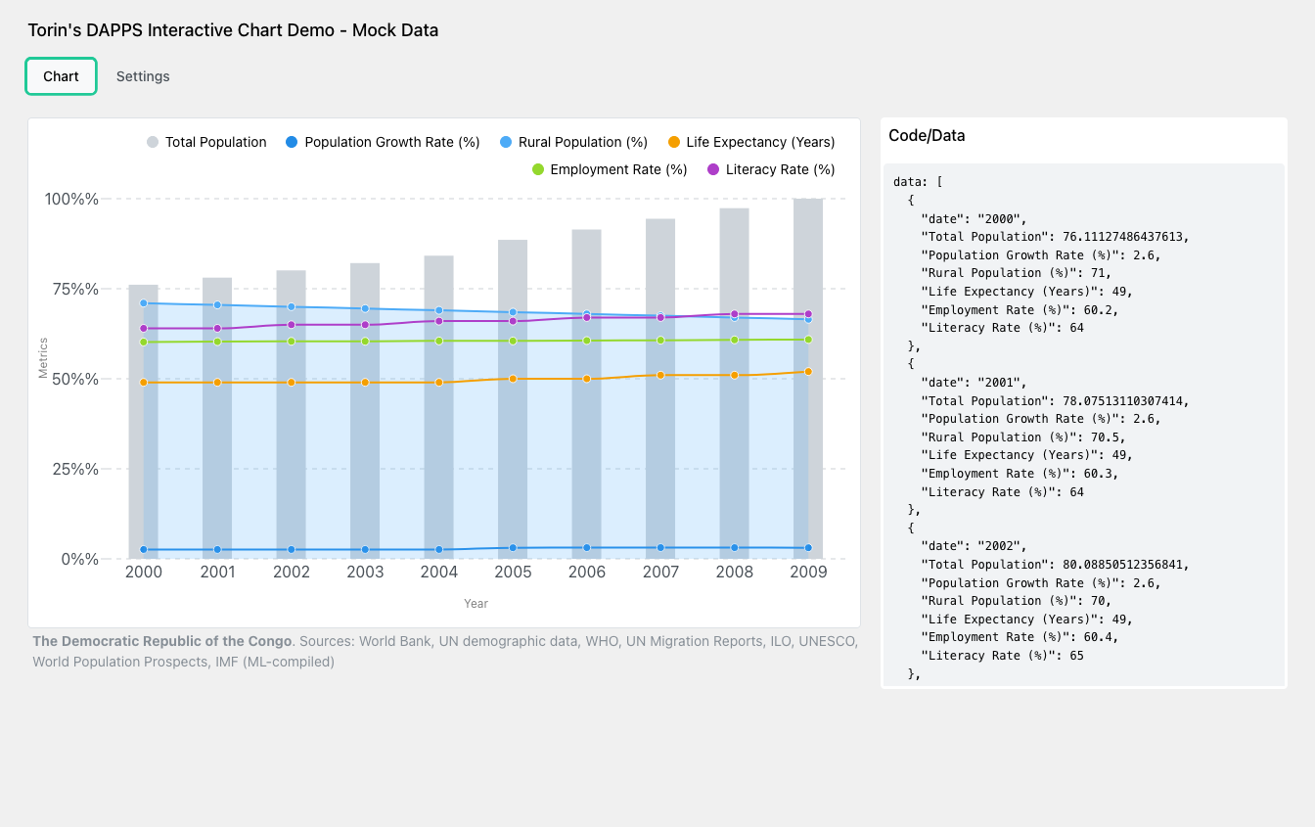Select Rural Population point for 2000
The image size is (1315, 827).
143,303
